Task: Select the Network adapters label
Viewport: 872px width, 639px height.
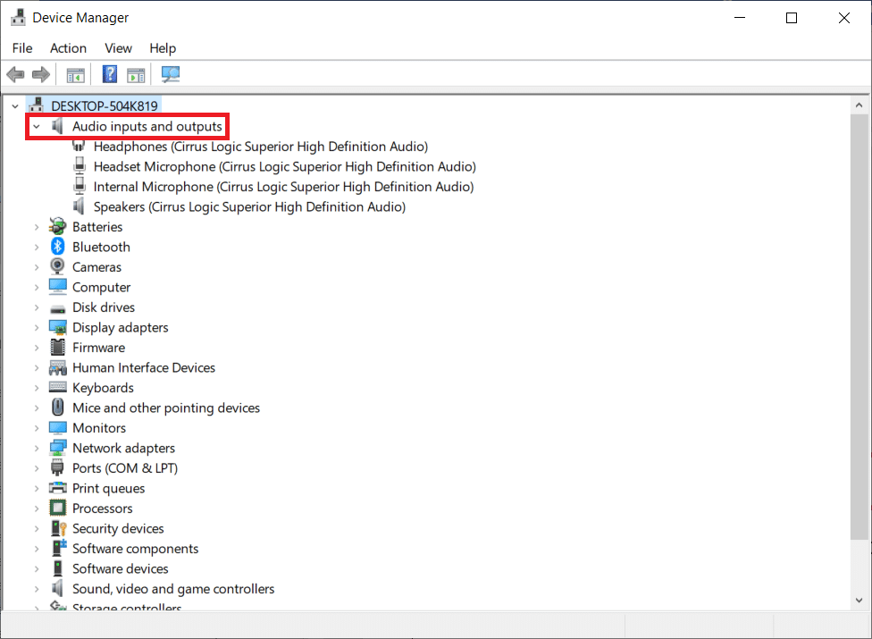Action: pyautogui.click(x=123, y=448)
